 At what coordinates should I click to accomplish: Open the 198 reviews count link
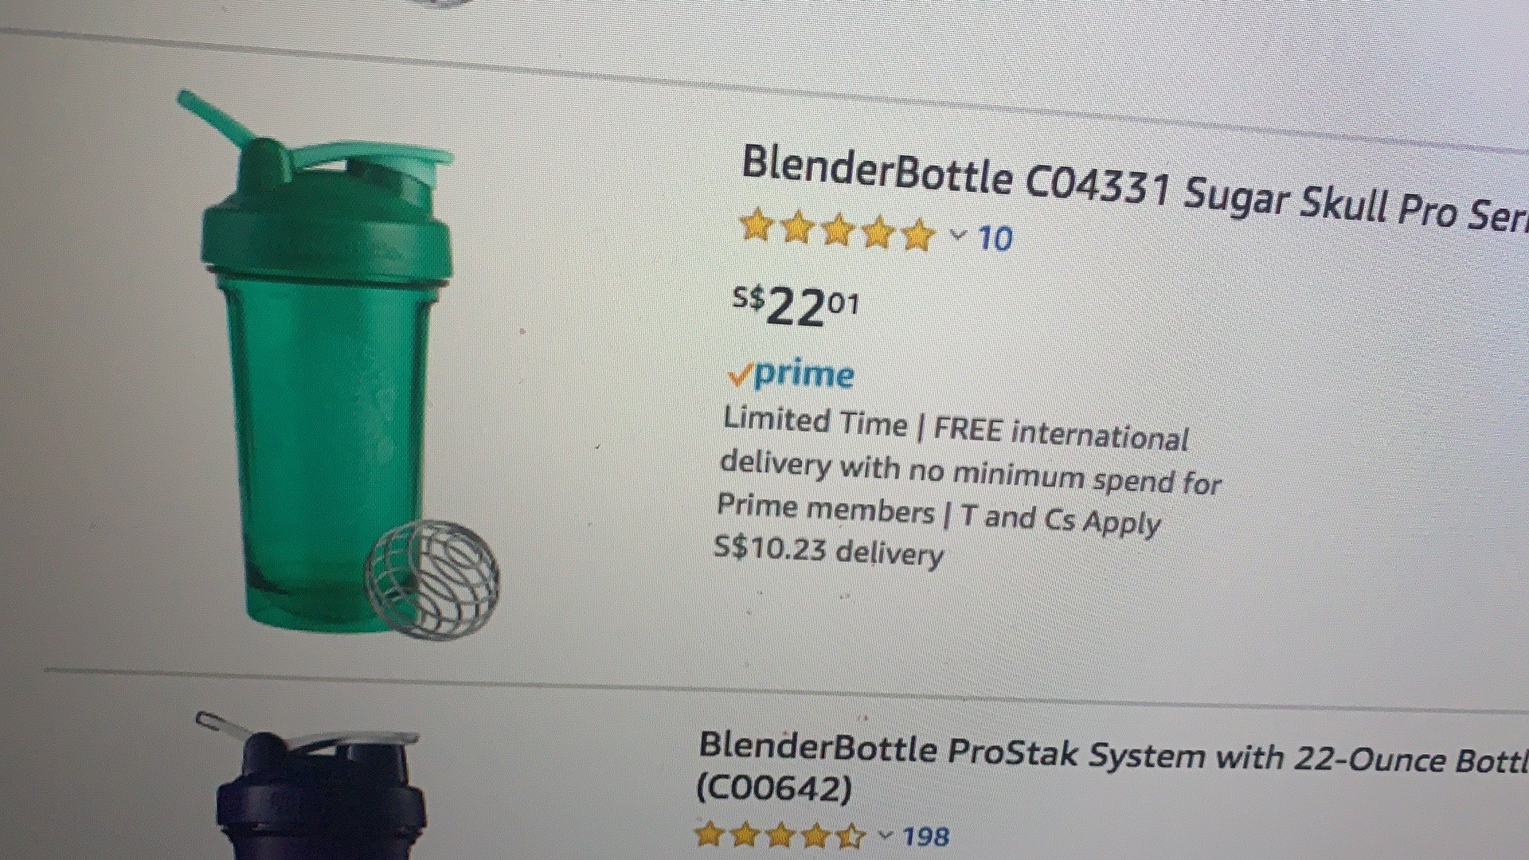(x=926, y=836)
